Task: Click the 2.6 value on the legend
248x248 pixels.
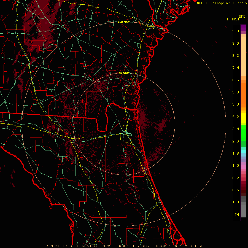Action: (236, 141)
